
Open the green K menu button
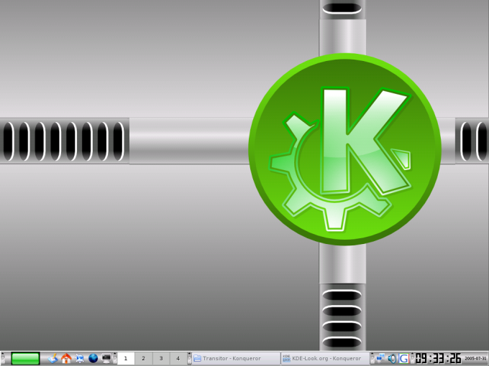[25, 358]
